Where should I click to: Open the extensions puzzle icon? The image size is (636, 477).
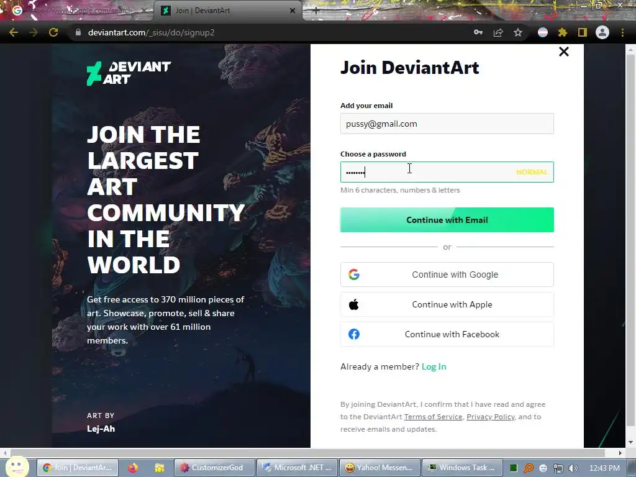(x=563, y=32)
